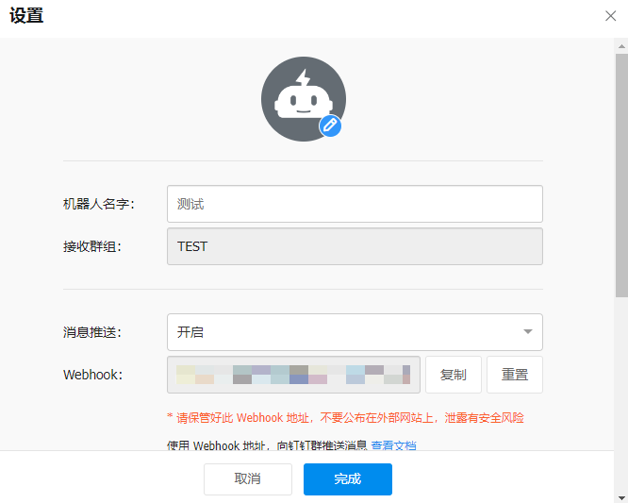Click the 消息推送 label
Image resolution: width=628 pixels, height=503 pixels.
(x=92, y=332)
